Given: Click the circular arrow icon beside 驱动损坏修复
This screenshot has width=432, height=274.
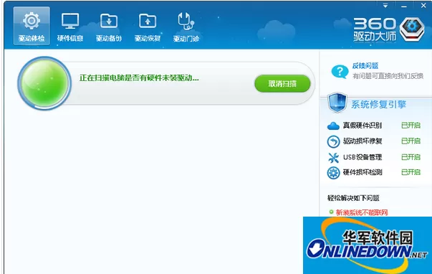Looking at the screenshot, I should coord(333,141).
